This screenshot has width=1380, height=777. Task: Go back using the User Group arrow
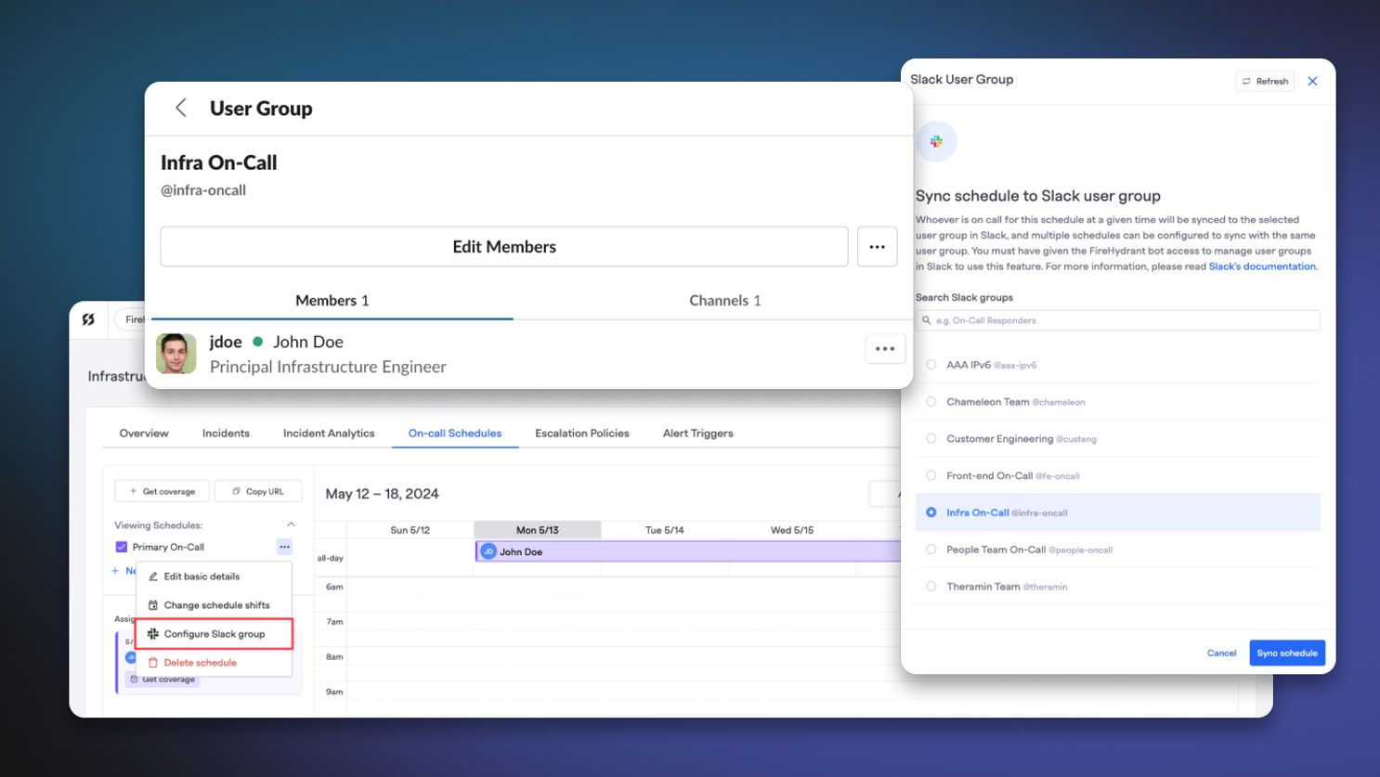point(181,108)
